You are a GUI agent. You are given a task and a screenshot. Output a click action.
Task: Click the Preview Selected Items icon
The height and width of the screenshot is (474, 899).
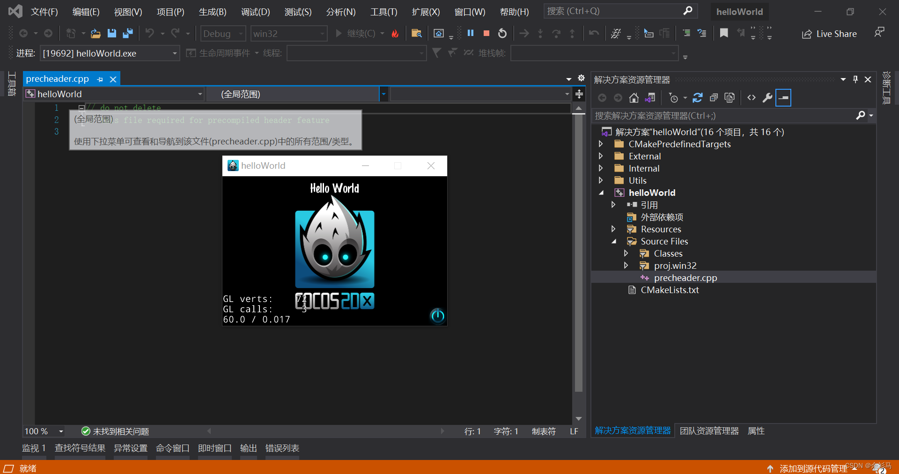[783, 98]
